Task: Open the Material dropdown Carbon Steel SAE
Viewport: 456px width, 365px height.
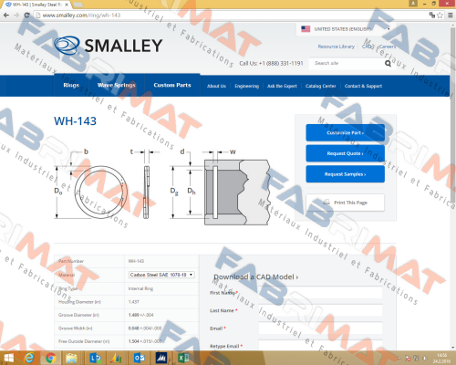Action: (161, 275)
